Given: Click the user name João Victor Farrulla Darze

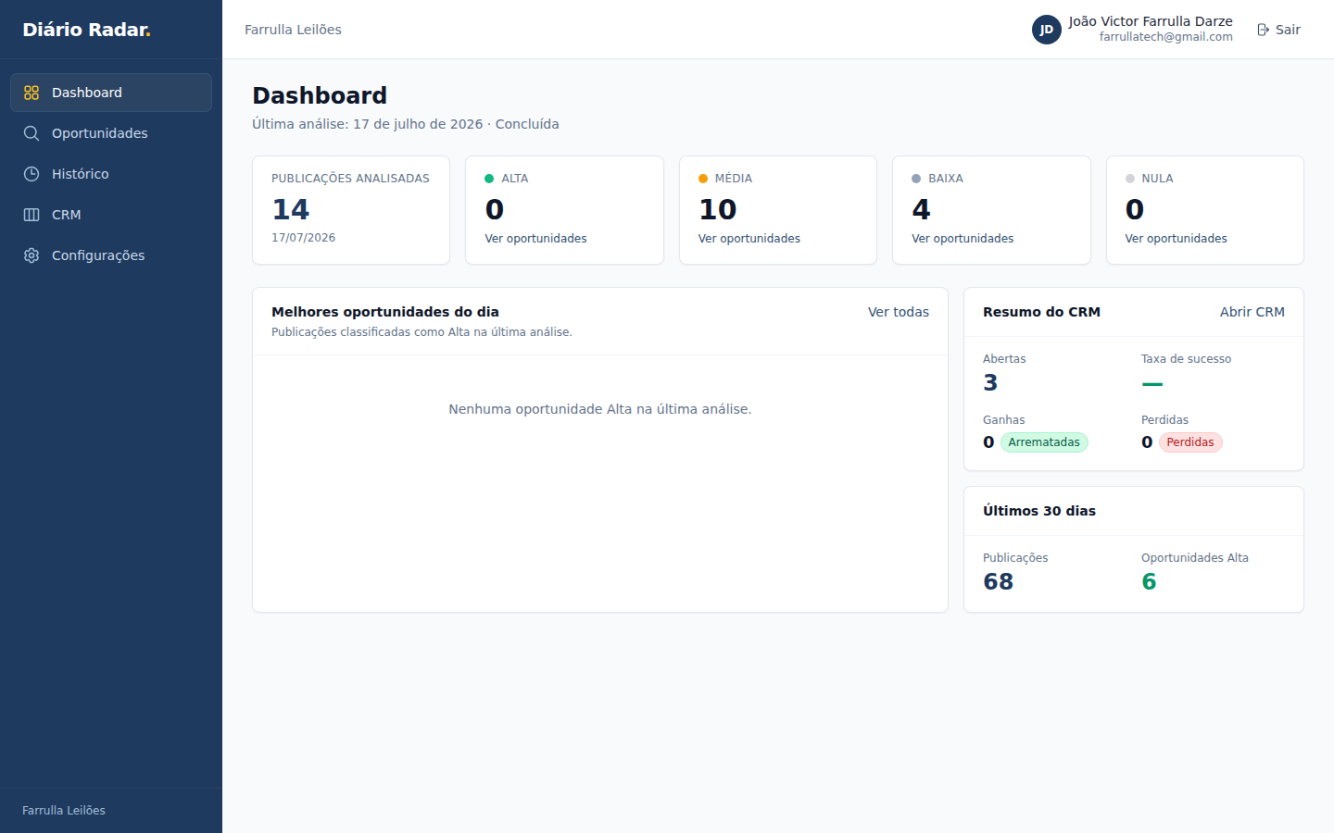Looking at the screenshot, I should click(1151, 21).
